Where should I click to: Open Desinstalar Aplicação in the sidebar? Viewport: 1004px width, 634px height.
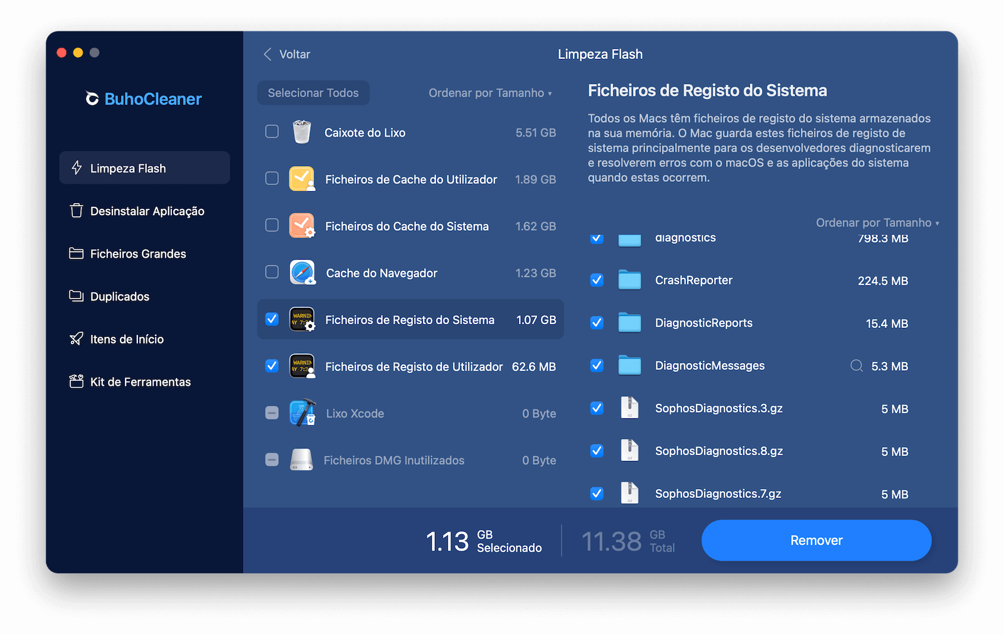tap(144, 211)
